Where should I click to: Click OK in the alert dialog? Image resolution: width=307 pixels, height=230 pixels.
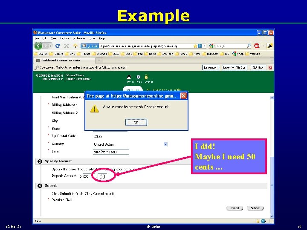136,122
